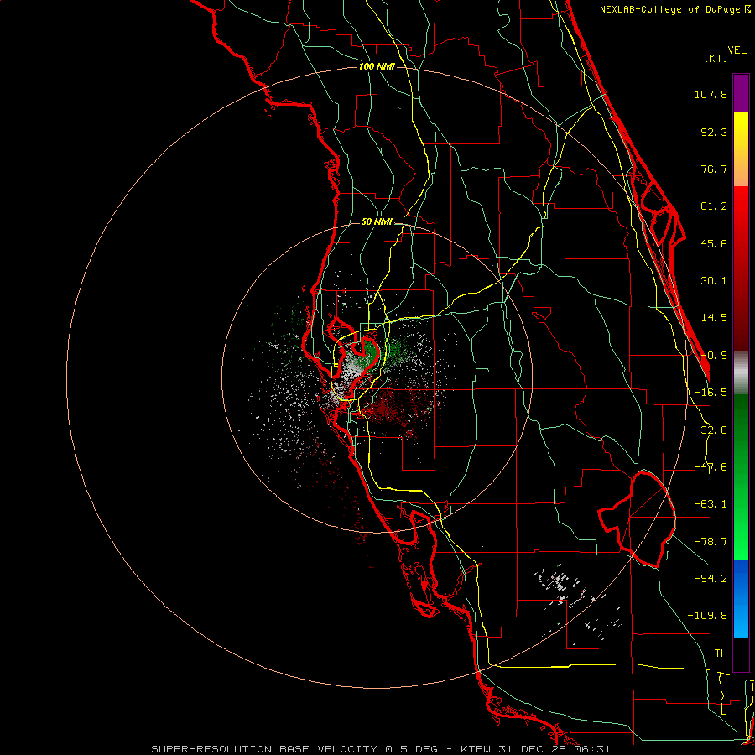Image resolution: width=755 pixels, height=755 pixels.
Task: Pick the yellow-orange segment of the velocity scale
Action: point(741,149)
